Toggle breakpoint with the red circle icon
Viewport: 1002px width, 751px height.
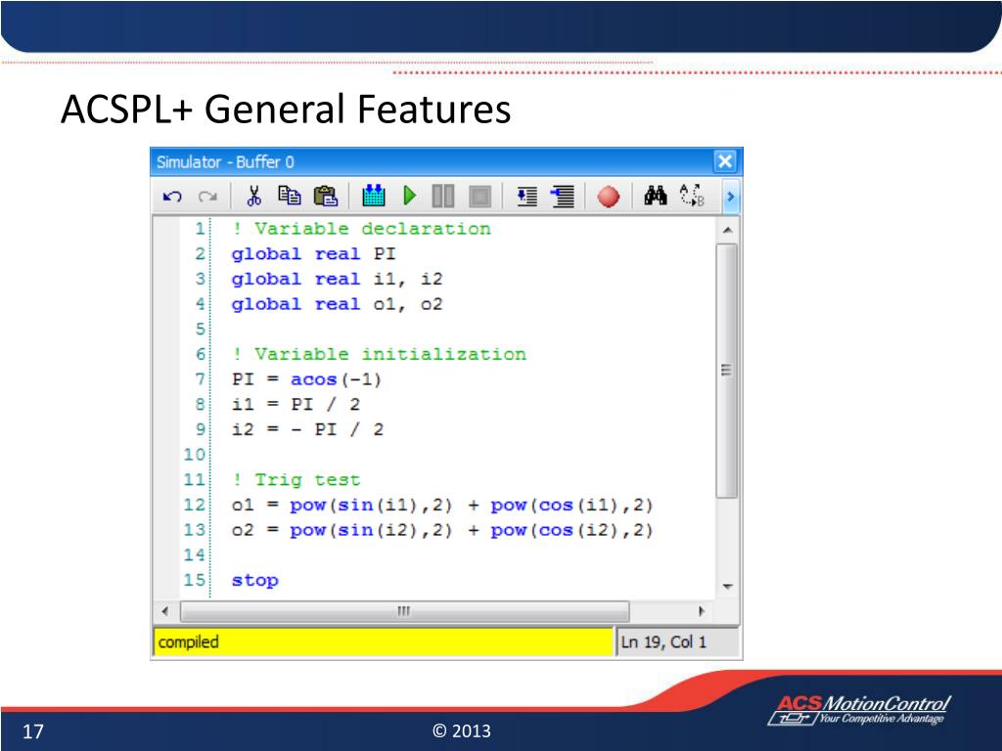pos(609,196)
